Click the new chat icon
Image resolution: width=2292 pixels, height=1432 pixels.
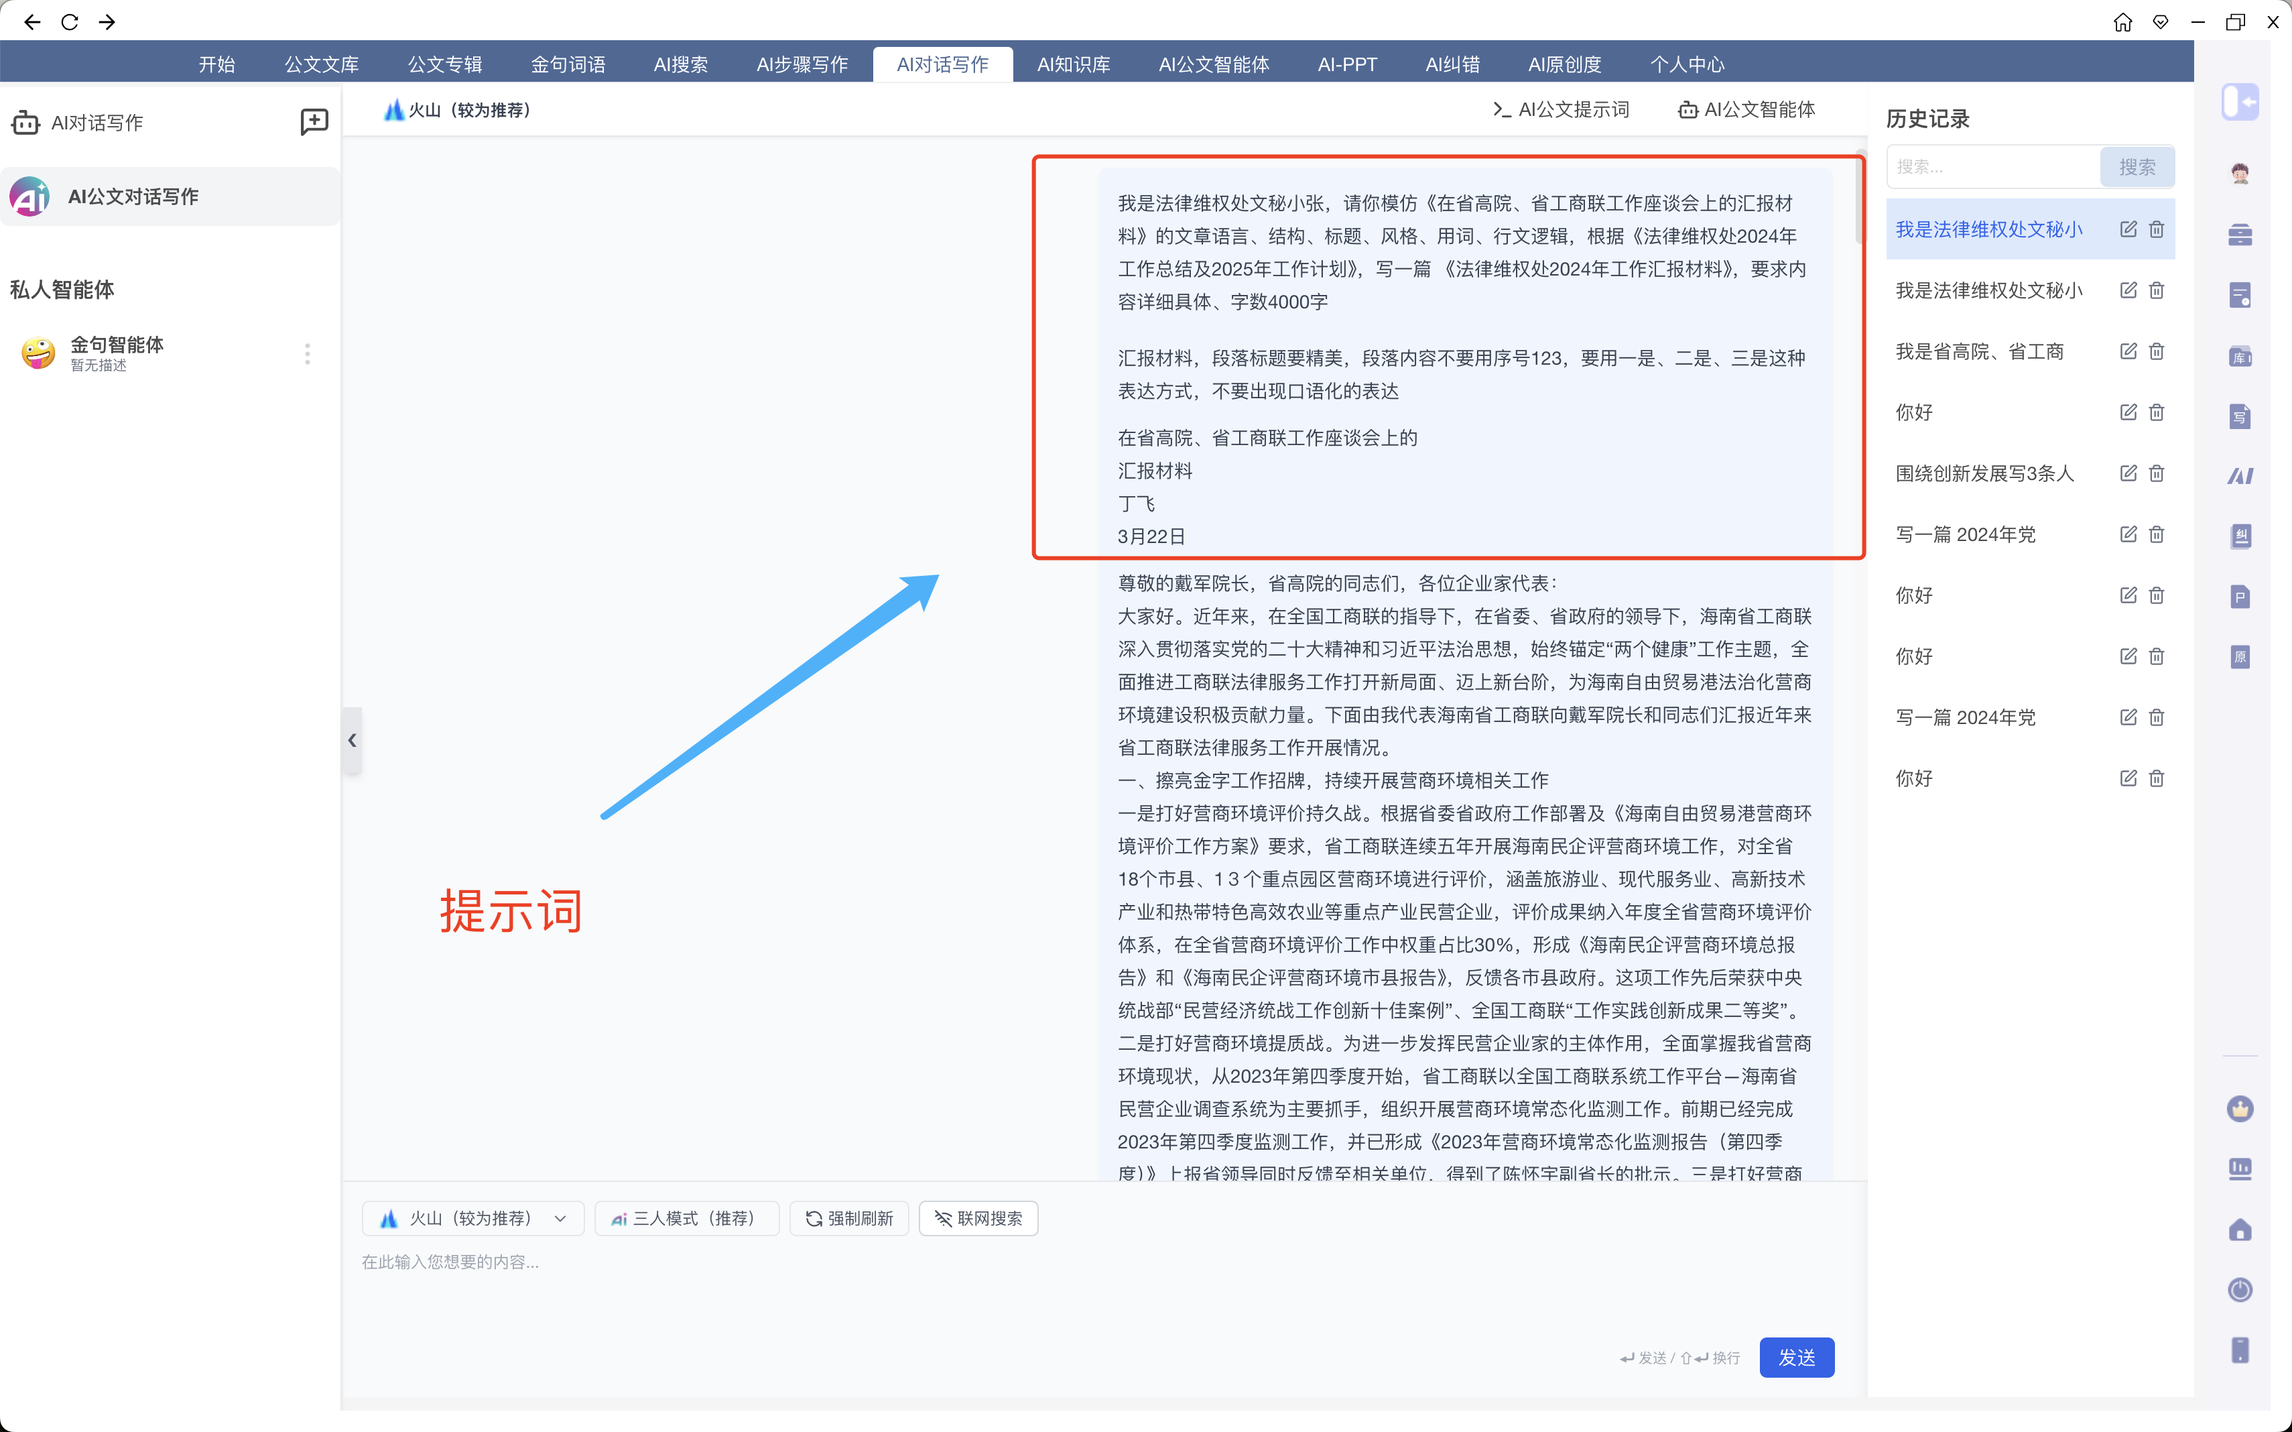pos(314,121)
